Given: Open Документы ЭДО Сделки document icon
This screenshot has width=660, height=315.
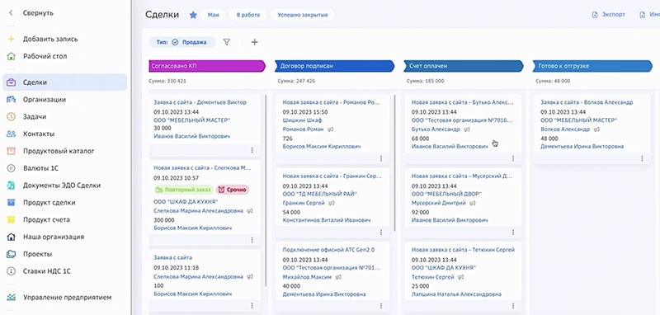Looking at the screenshot, I should click(x=11, y=186).
